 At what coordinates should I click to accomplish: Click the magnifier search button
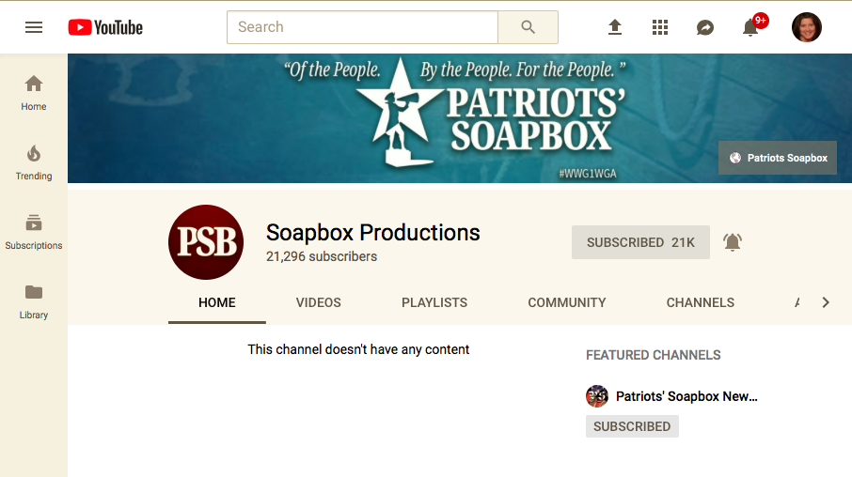click(x=529, y=27)
